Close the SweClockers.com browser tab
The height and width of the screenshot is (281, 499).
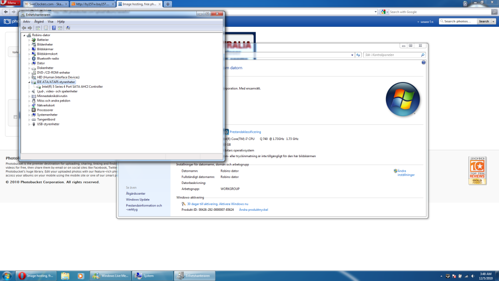tap(65, 4)
